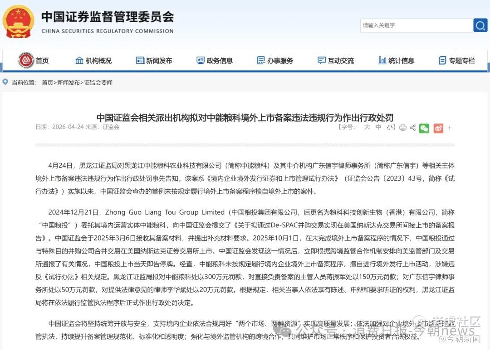This screenshot has width=490, height=350.
Task: Click the 中国证券监督管理委员会 site title
Action: tap(107, 17)
